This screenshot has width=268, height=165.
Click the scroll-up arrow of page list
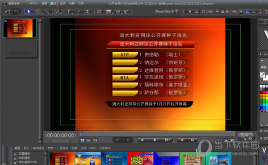point(40,21)
